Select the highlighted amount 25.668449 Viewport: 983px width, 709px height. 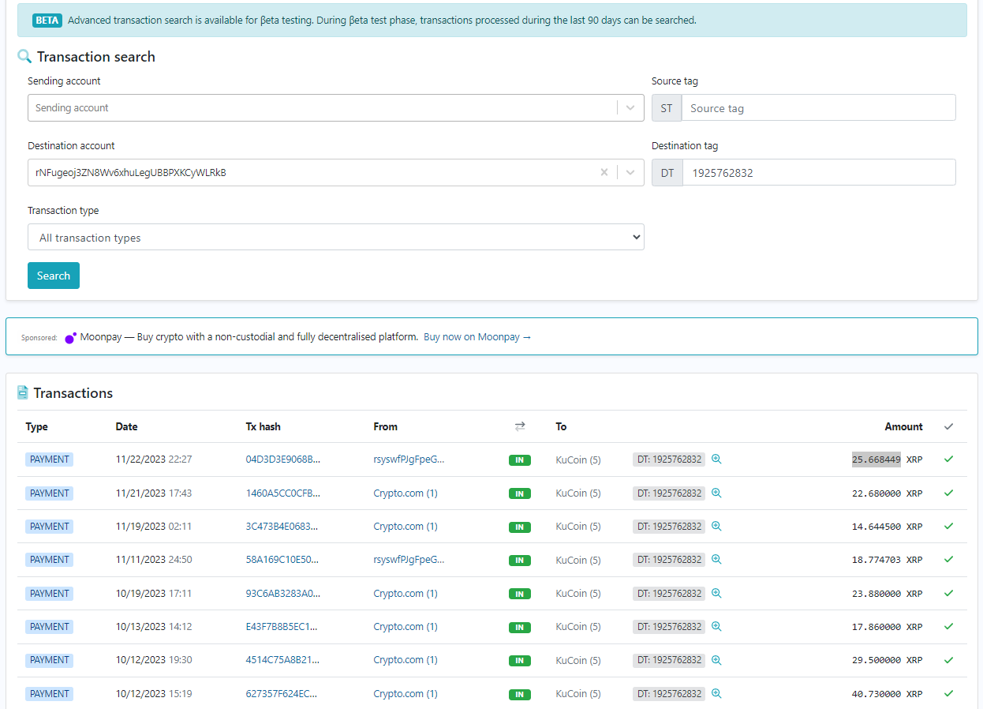coord(876,460)
